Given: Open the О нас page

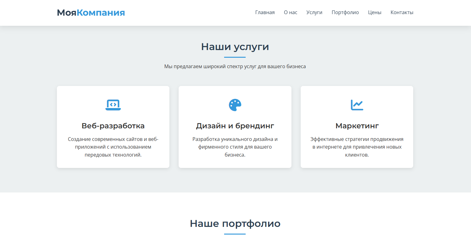Looking at the screenshot, I should 291,13.
